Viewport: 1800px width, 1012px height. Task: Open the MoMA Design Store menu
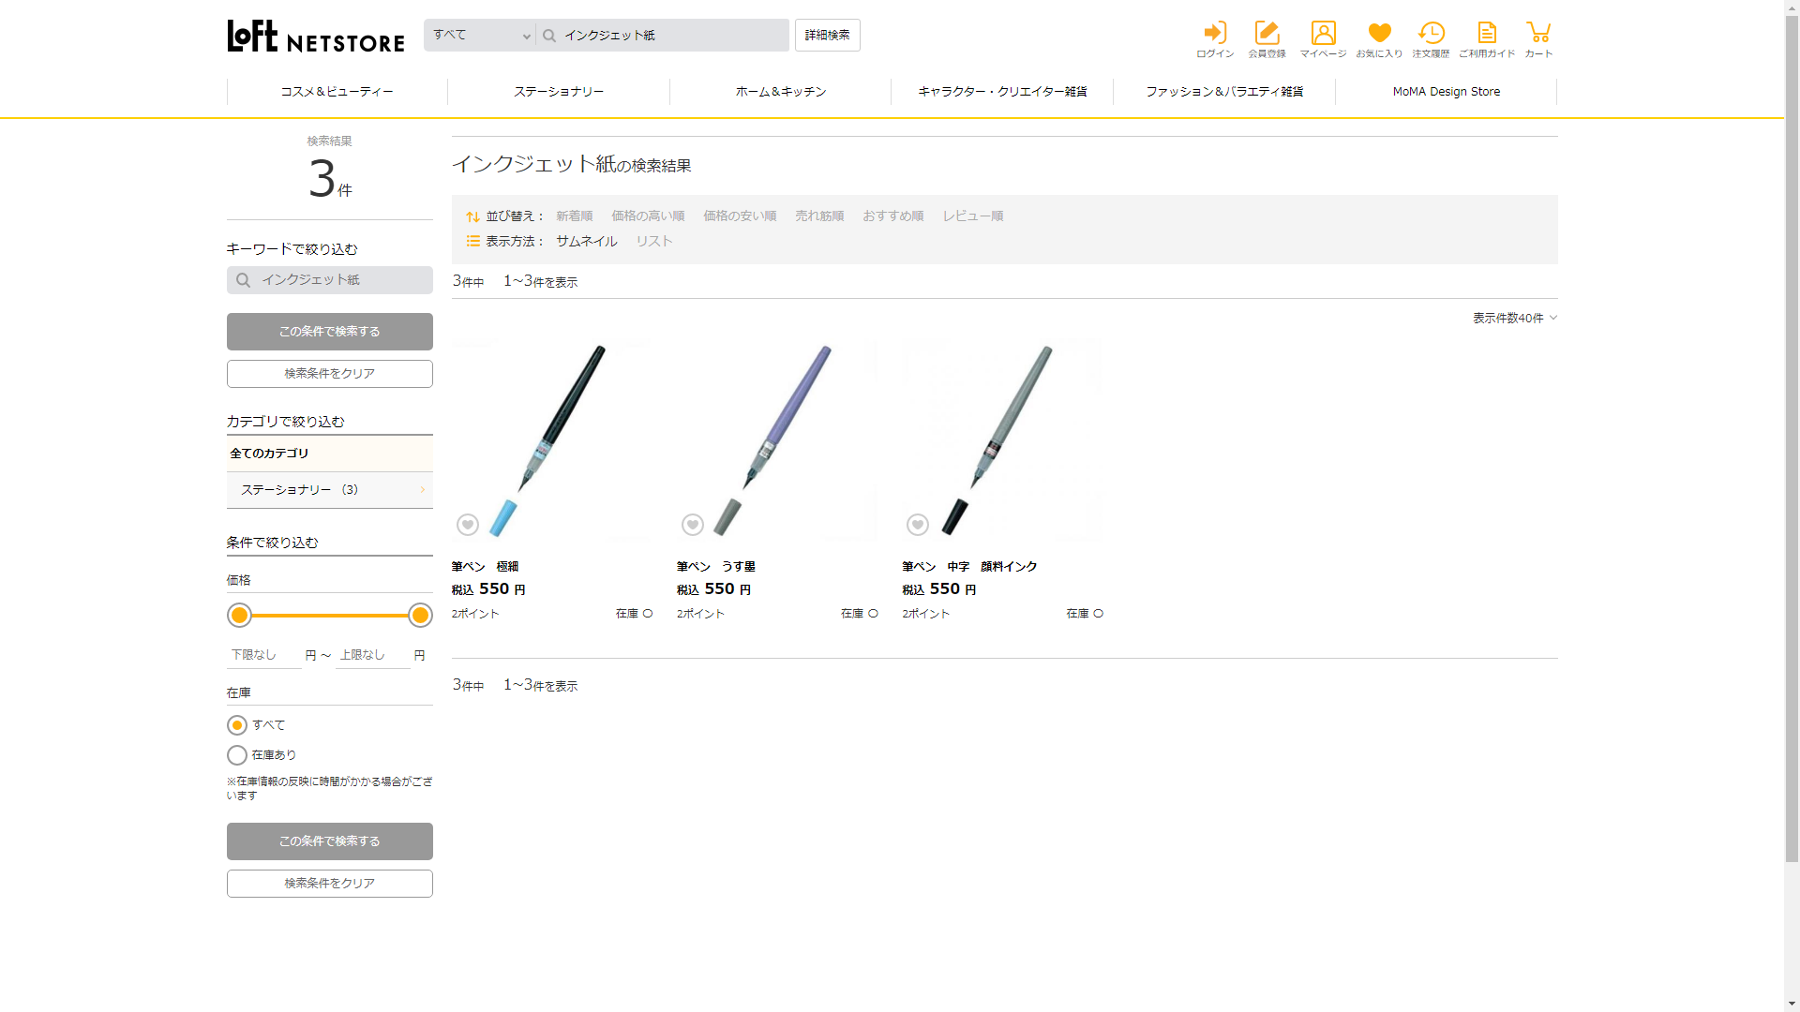pos(1446,92)
